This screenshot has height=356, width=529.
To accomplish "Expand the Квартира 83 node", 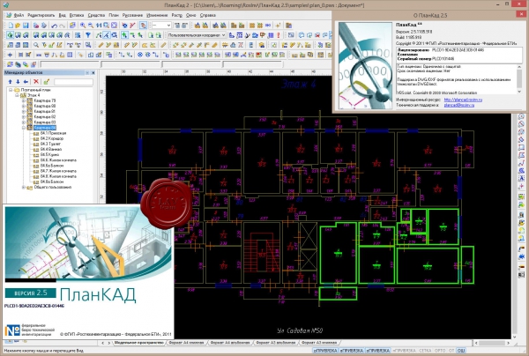I will pyautogui.click(x=24, y=122).
